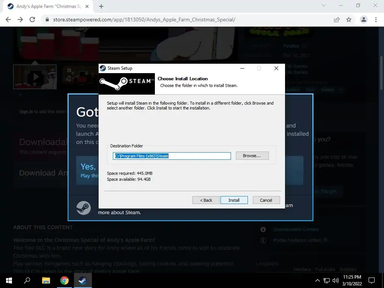This screenshot has height=288, width=384.
Task: Play the trailer video thumbnail on the page
Action: pos(35,77)
